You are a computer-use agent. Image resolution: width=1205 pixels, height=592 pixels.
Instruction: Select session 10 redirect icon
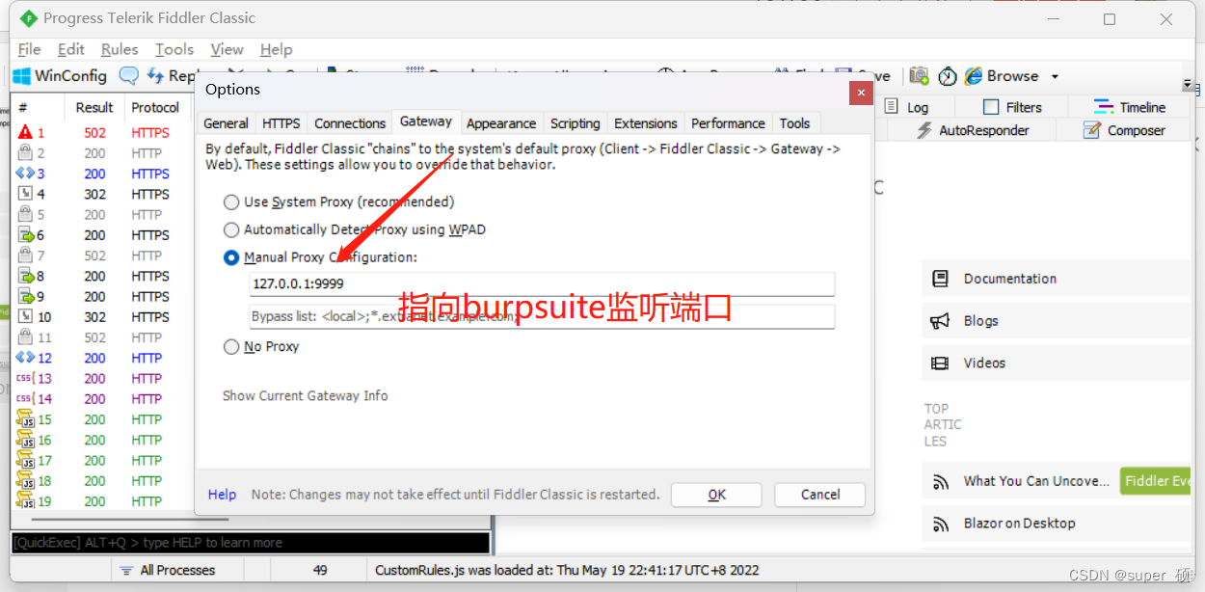[102, 317]
